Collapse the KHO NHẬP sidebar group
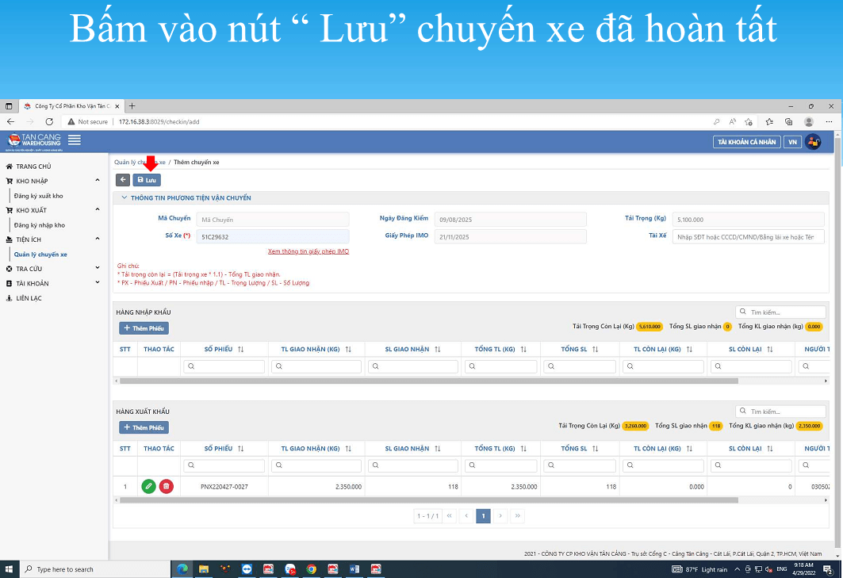 pyautogui.click(x=98, y=181)
